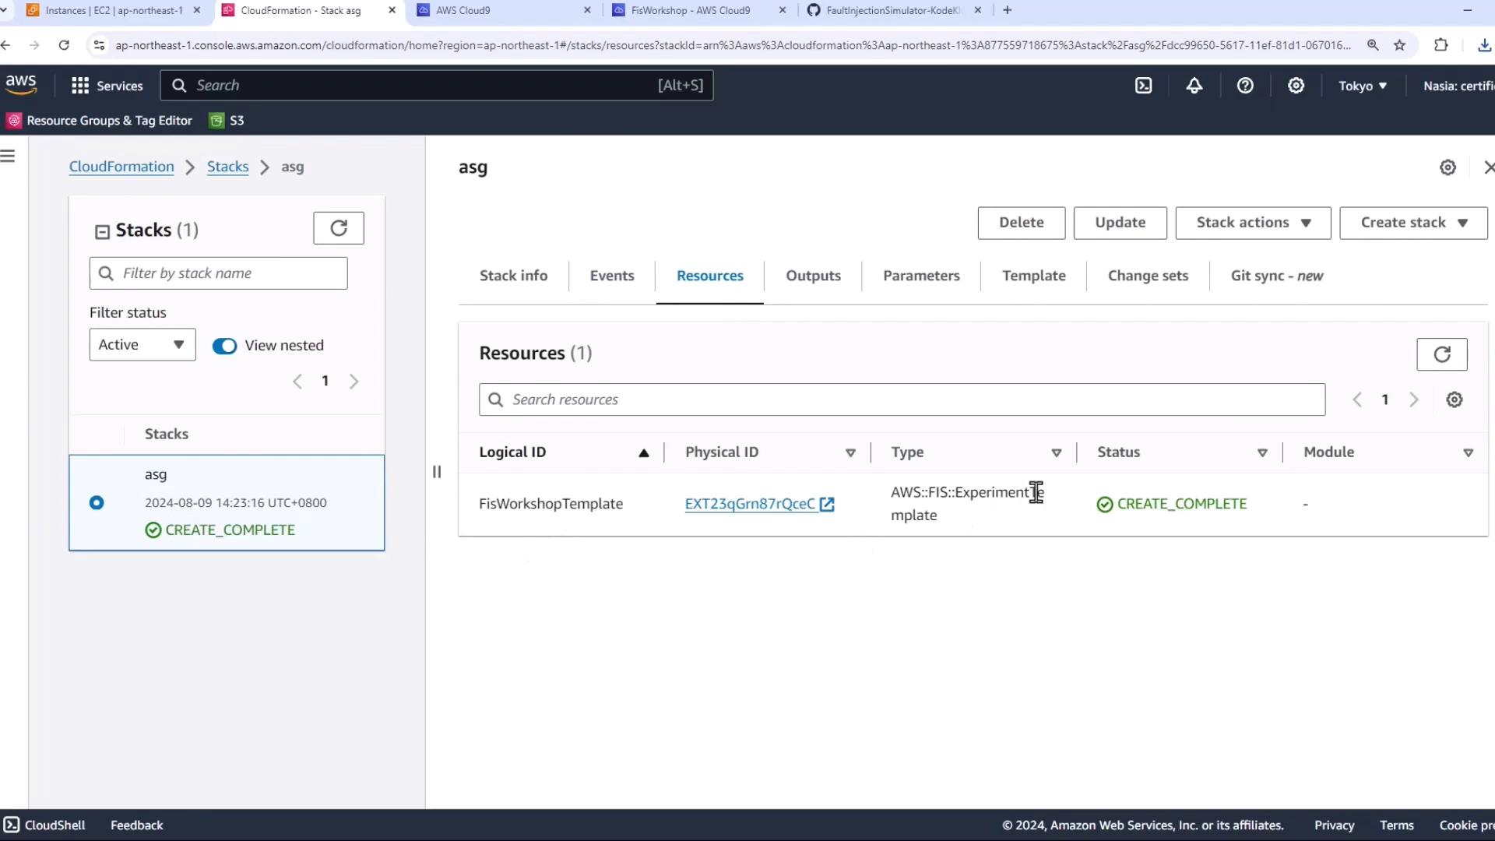
Task: Open split panel settings gear beside asg
Action: 1447,167
